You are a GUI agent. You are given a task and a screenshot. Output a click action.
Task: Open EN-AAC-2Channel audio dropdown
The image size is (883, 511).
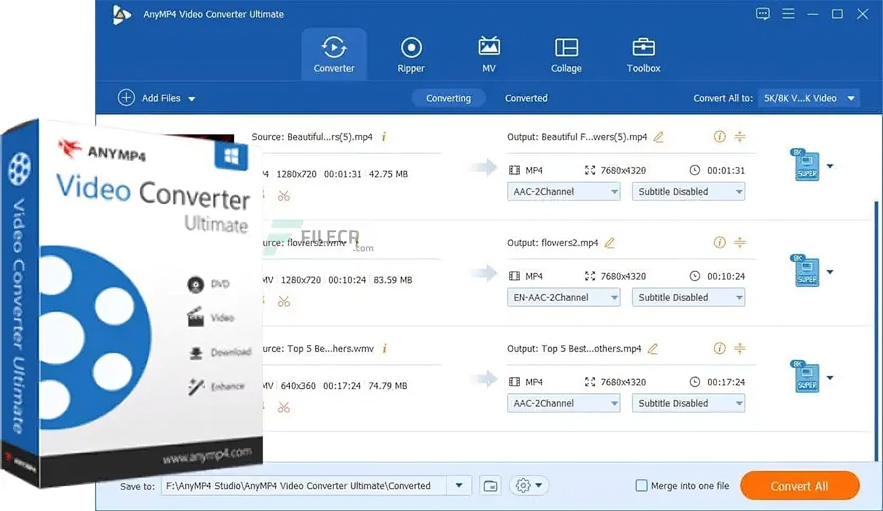563,297
